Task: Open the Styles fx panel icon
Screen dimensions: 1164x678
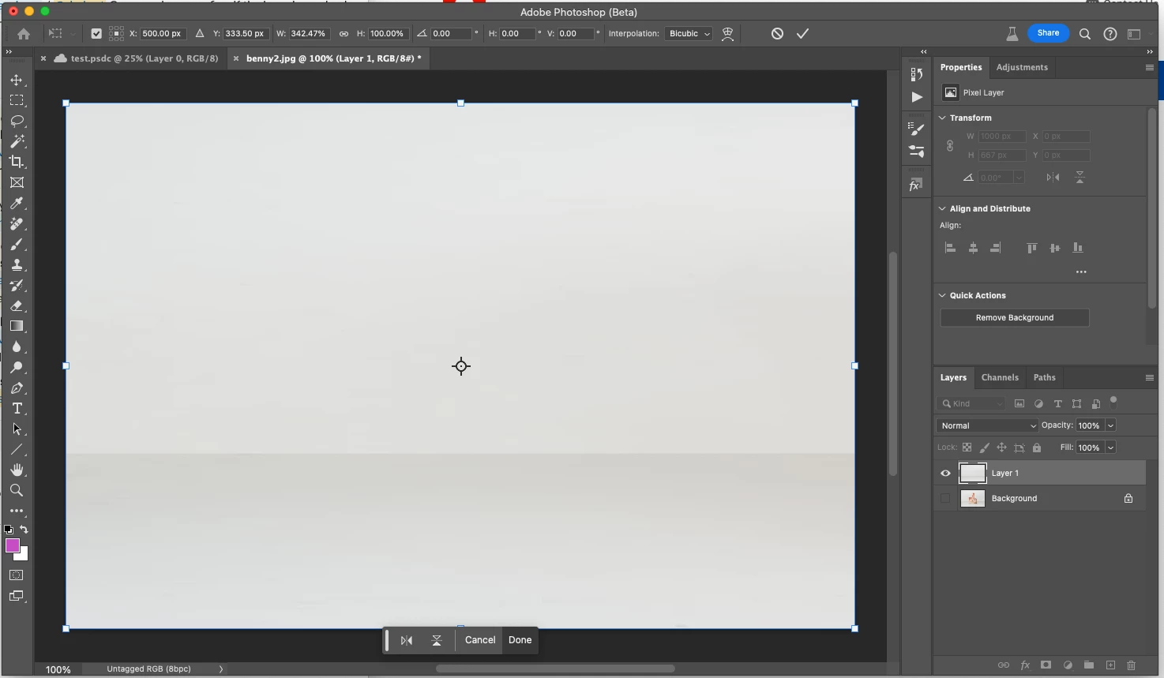Action: pyautogui.click(x=916, y=185)
